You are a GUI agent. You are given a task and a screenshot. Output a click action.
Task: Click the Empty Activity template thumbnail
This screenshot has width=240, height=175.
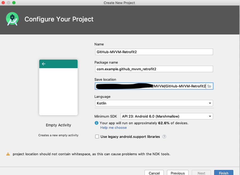(58, 87)
